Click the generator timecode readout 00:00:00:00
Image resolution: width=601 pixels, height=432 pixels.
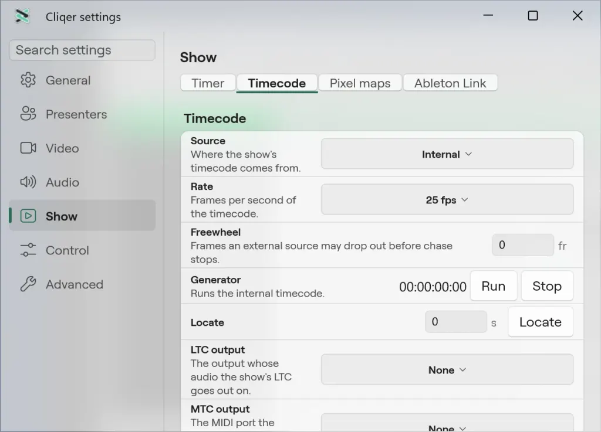433,287
